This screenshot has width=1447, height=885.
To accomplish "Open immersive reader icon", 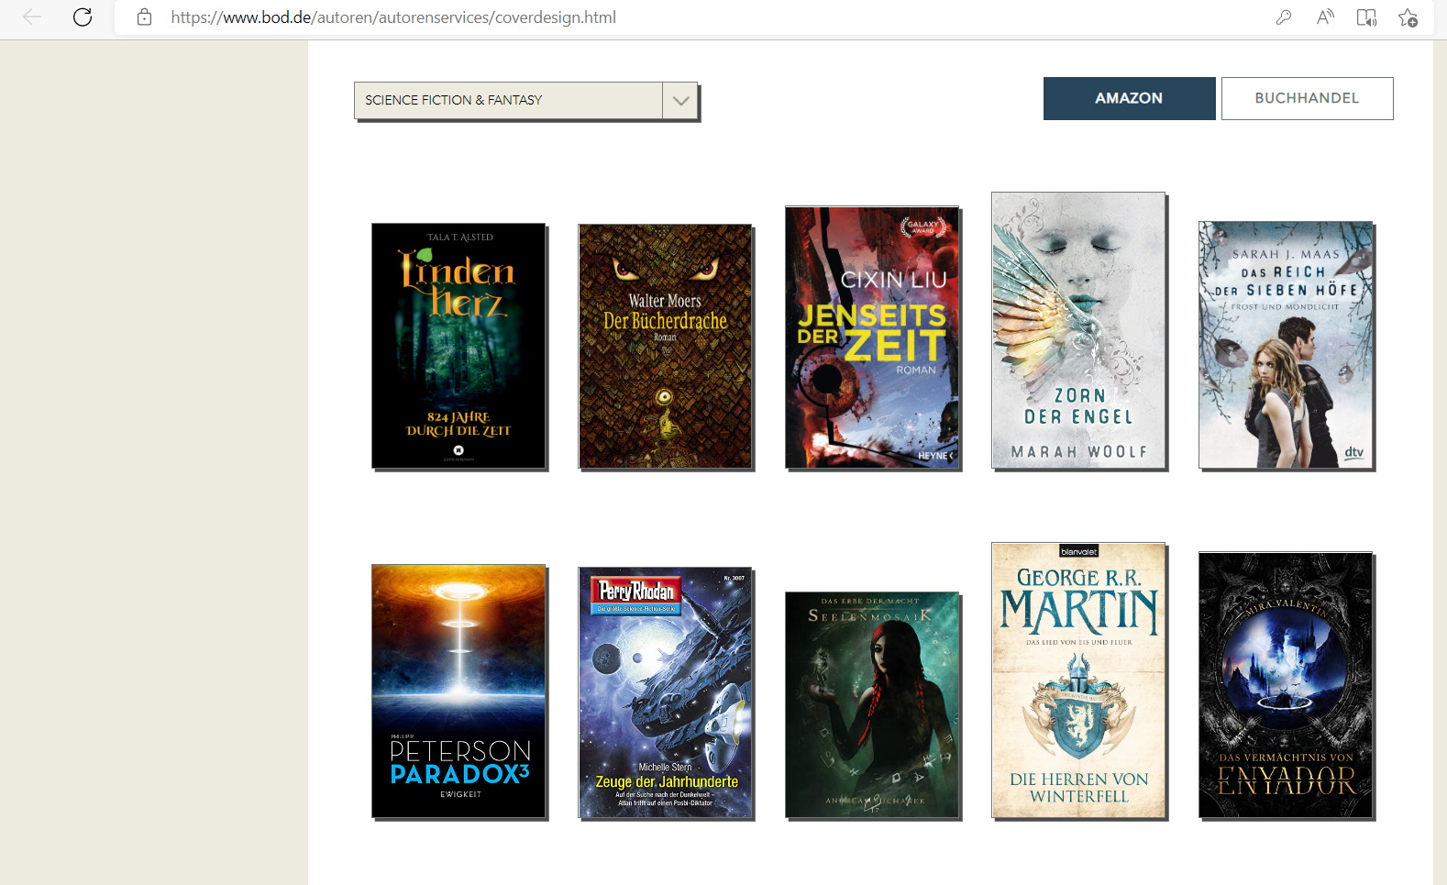I will 1366,17.
